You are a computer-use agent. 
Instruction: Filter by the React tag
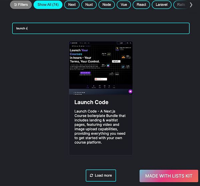click(x=141, y=5)
